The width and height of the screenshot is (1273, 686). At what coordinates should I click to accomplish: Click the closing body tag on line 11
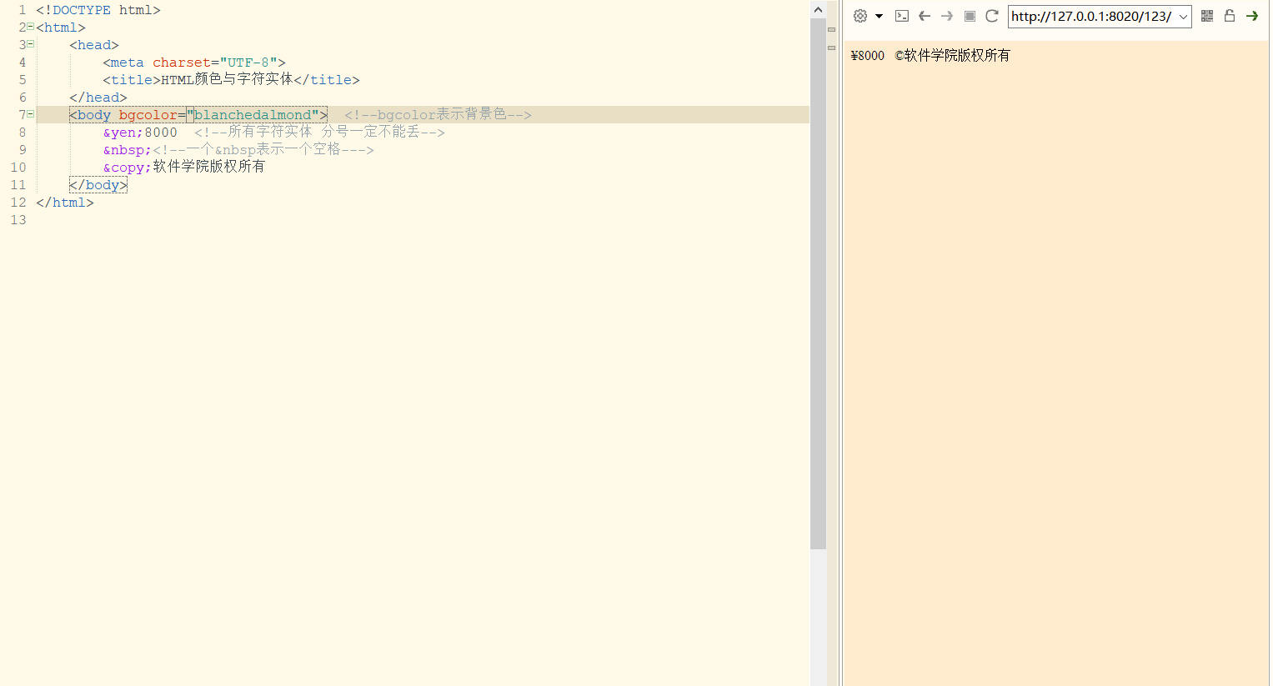point(98,185)
